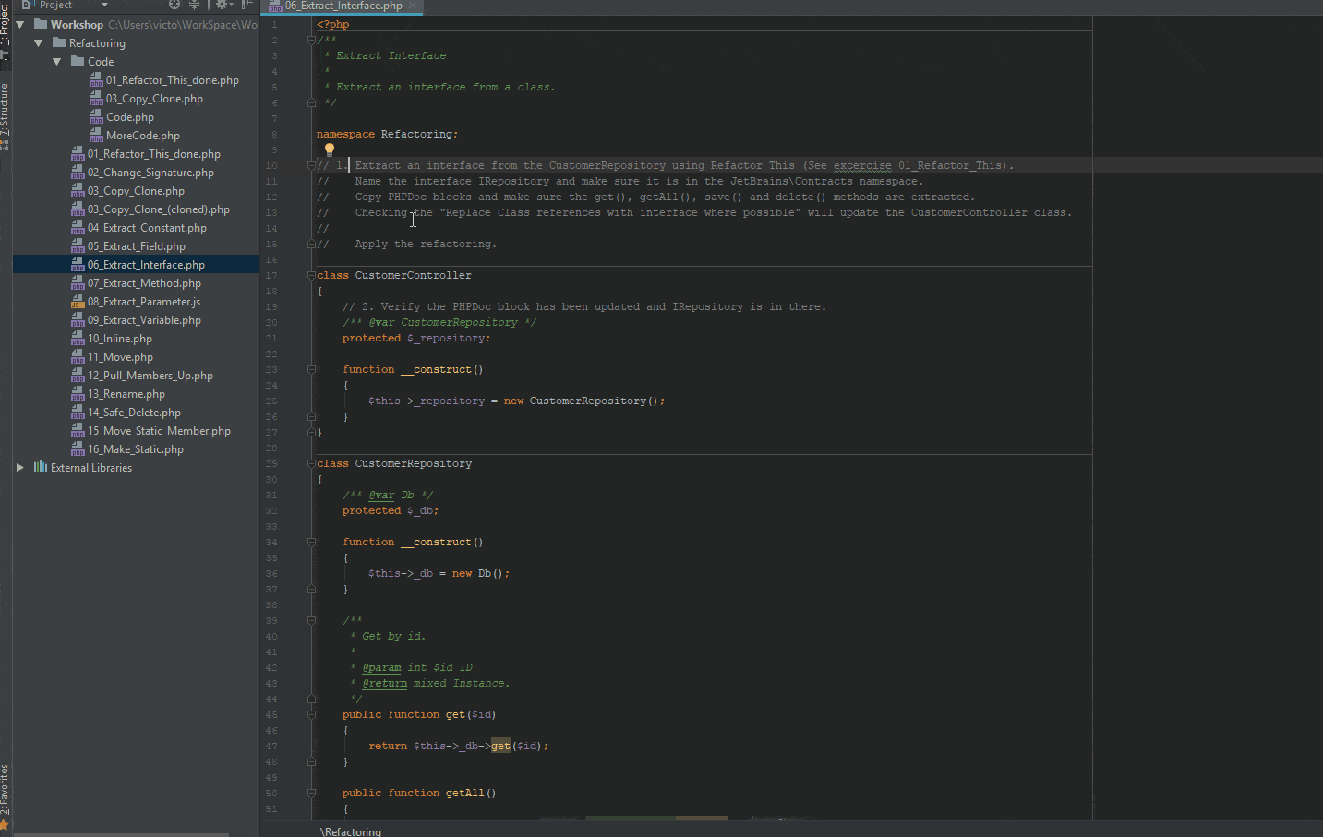This screenshot has width=1323, height=837.
Task: Select the 06_Extract_Interface.php editor tab
Action: tap(342, 5)
